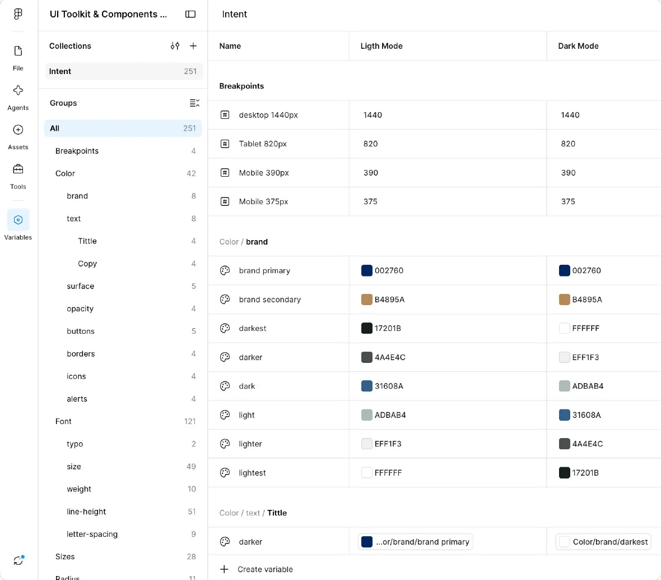Click palette icon of brand primary
This screenshot has height=580, width=661.
(x=225, y=270)
